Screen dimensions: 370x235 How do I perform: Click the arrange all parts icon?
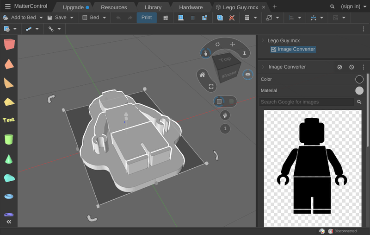[x=166, y=18]
